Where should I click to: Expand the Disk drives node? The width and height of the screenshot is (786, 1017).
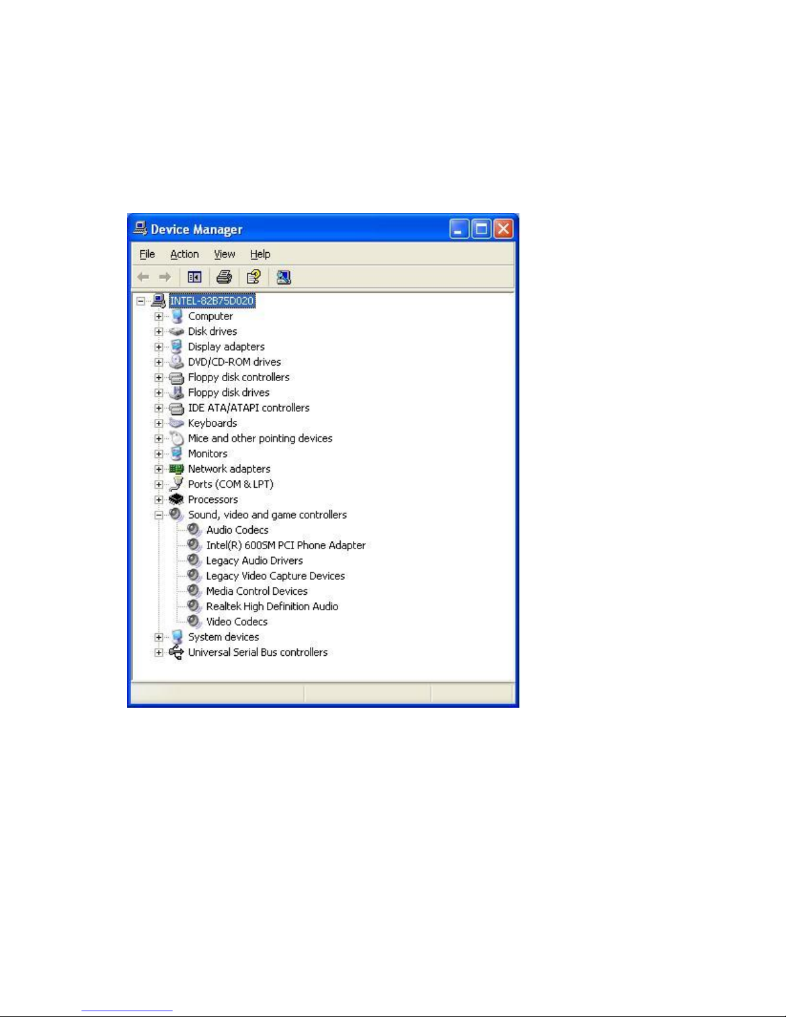158,332
